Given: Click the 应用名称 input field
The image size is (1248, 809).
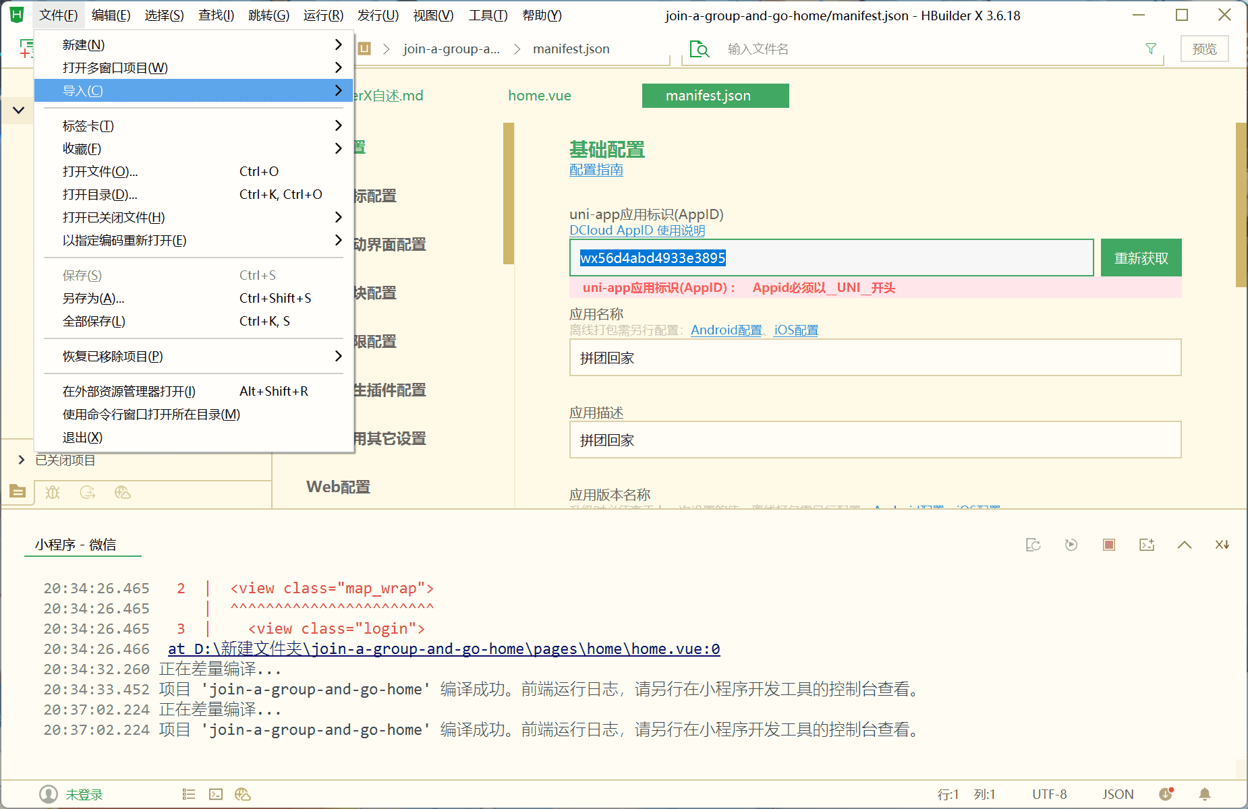Looking at the screenshot, I should [875, 357].
